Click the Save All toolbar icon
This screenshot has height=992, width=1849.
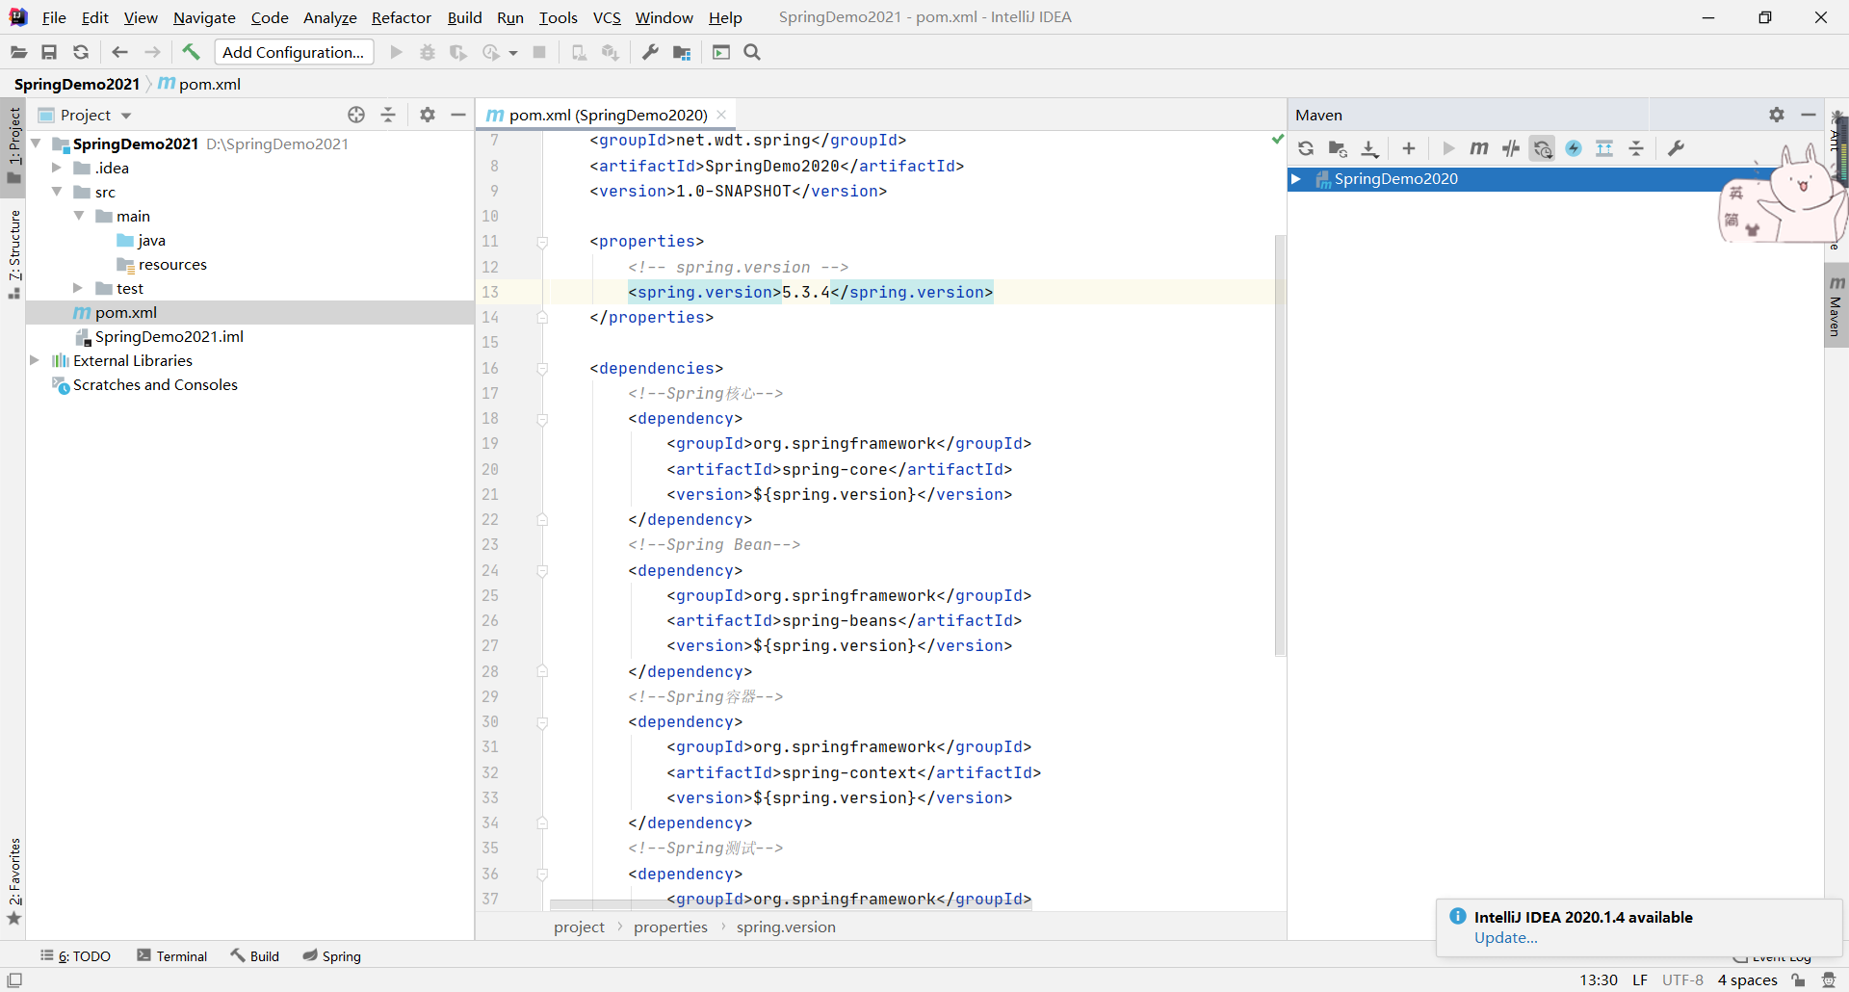(49, 52)
